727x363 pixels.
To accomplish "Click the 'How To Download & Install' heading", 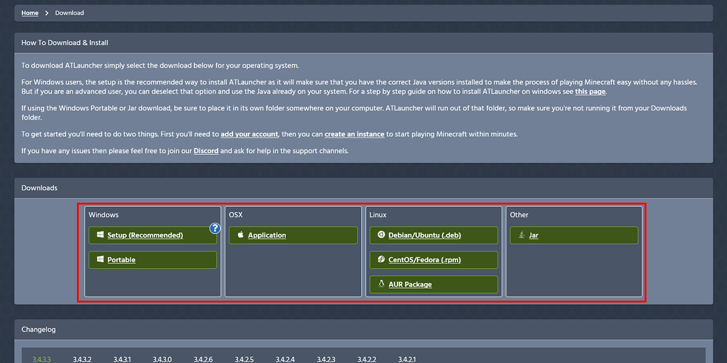I will coord(65,43).
